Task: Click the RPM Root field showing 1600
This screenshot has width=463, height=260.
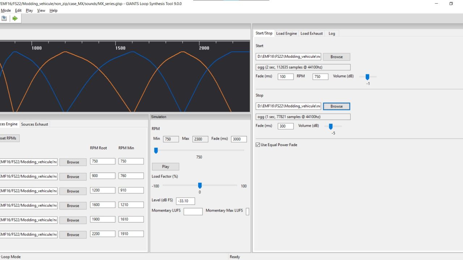Action: 103,204
